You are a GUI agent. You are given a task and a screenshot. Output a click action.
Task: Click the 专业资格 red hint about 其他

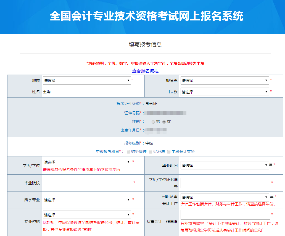coord(91,226)
